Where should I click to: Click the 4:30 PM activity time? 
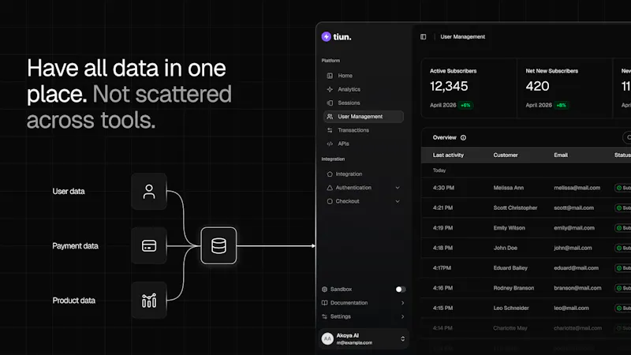click(443, 188)
